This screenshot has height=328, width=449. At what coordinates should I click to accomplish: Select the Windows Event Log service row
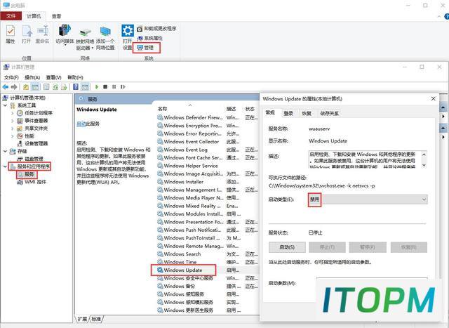(208, 150)
